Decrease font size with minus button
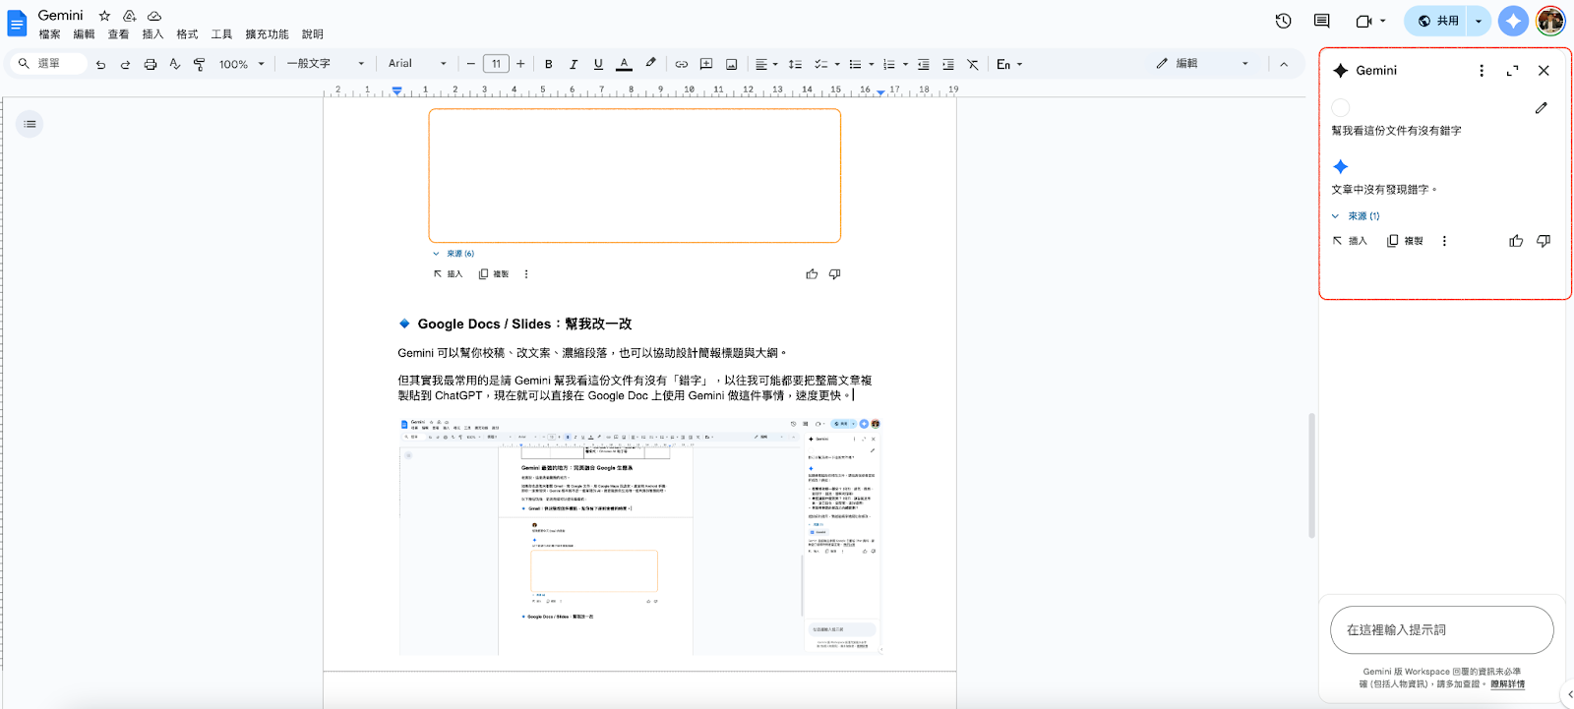Viewport: 1574px width, 709px height. pyautogui.click(x=470, y=64)
